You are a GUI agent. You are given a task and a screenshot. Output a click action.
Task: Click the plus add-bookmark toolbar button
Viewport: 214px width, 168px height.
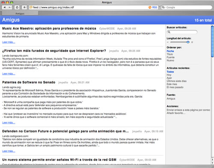24,7
